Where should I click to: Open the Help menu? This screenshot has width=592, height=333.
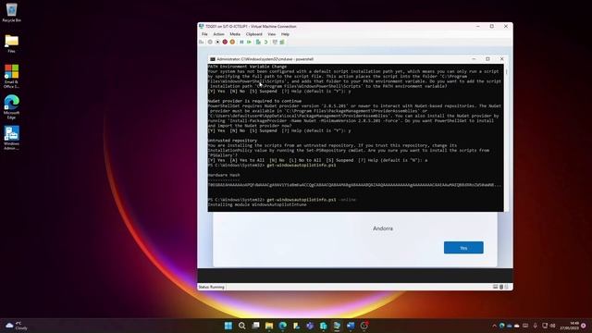click(285, 34)
